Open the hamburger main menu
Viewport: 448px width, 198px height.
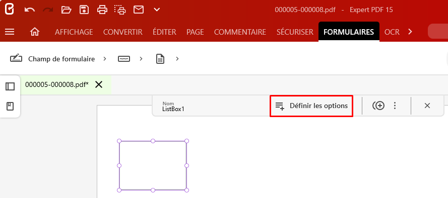click(x=10, y=32)
